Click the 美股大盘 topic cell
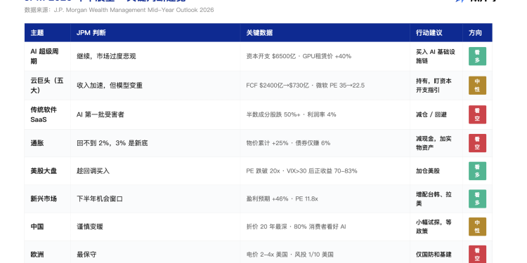Viewport: 527px width, 263px height. tap(47, 171)
